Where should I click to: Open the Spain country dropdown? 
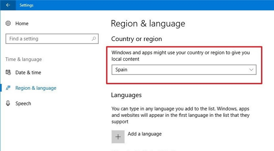184,70
